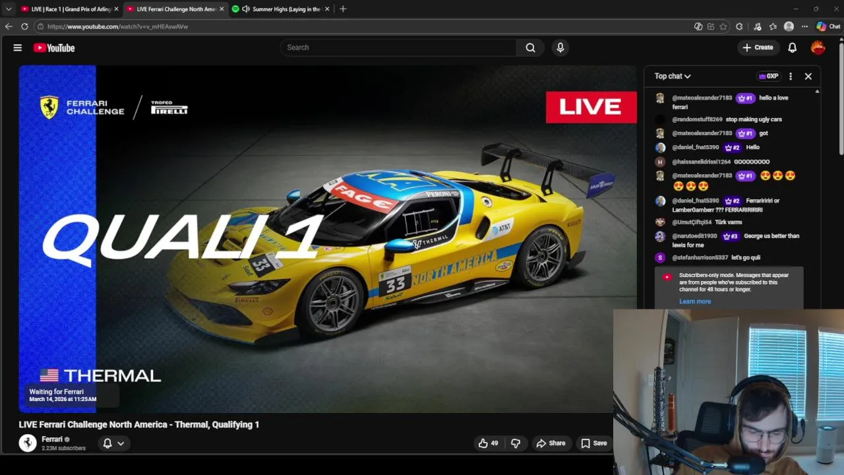Open browser extensions puzzle icon
The height and width of the screenshot is (475, 844).
coord(739,26)
